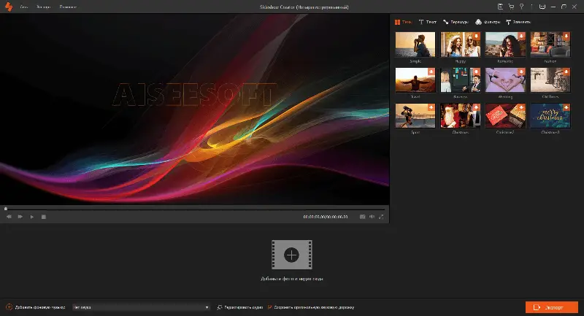The height and width of the screenshot is (316, 584).
Task: Download the Christmas theme
Action: (476, 107)
